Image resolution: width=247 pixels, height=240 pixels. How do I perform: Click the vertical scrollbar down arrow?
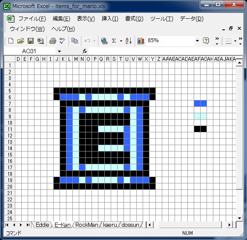pos(239,218)
